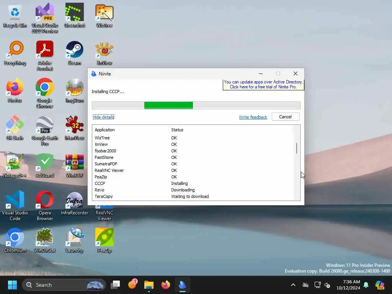Select the Firefox desktop shortcut
This screenshot has width=392, height=294.
pos(15,90)
